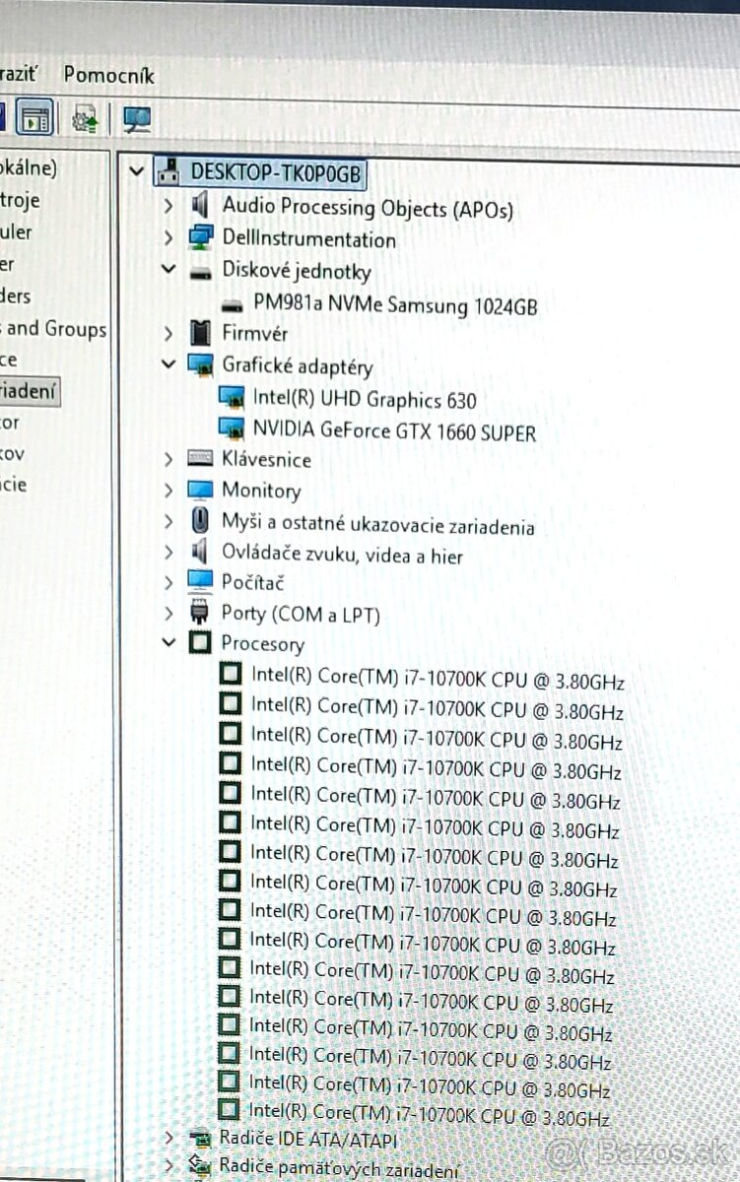
Task: Select the 'Počítač' label
Action: tap(254, 582)
